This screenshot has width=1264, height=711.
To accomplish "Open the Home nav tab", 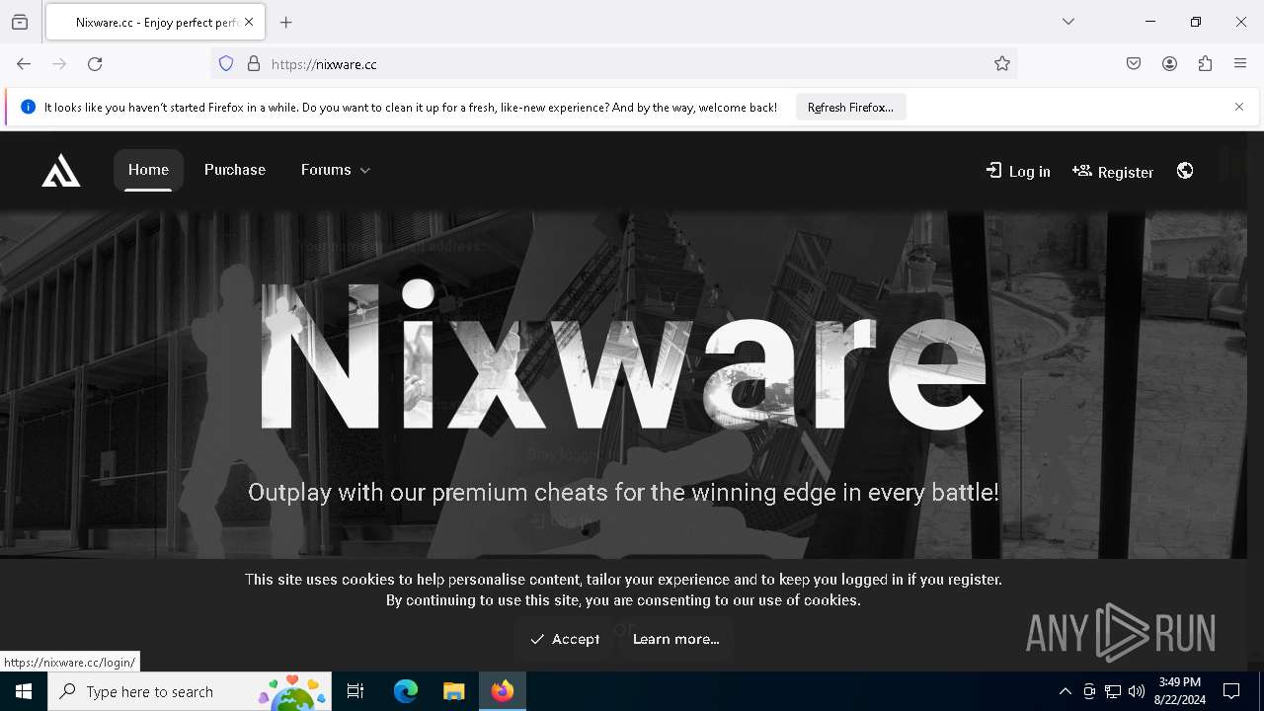I will tap(148, 170).
